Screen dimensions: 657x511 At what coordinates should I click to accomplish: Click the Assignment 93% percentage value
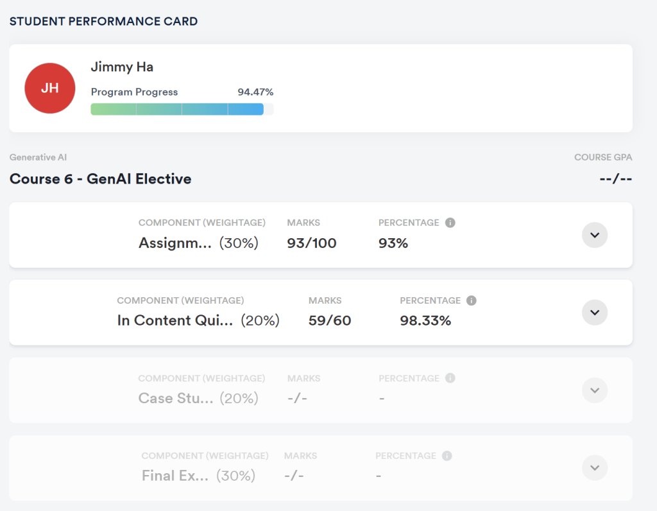point(393,243)
